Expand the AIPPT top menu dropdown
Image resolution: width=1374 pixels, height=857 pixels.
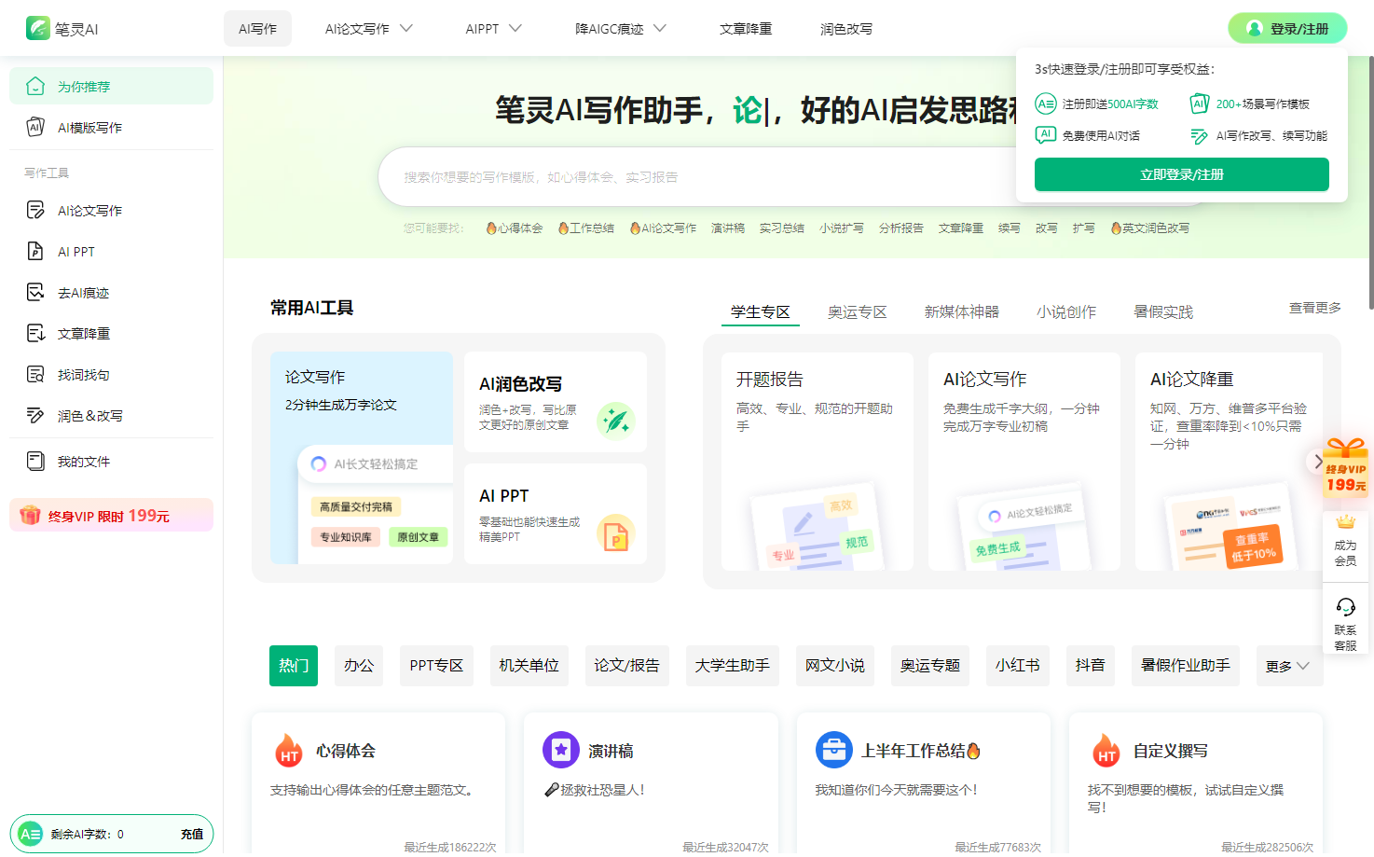coord(515,29)
